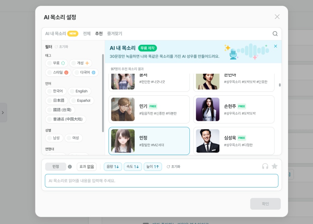Filter by 한국어 language
This screenshot has width=313, height=224.
pyautogui.click(x=56, y=91)
